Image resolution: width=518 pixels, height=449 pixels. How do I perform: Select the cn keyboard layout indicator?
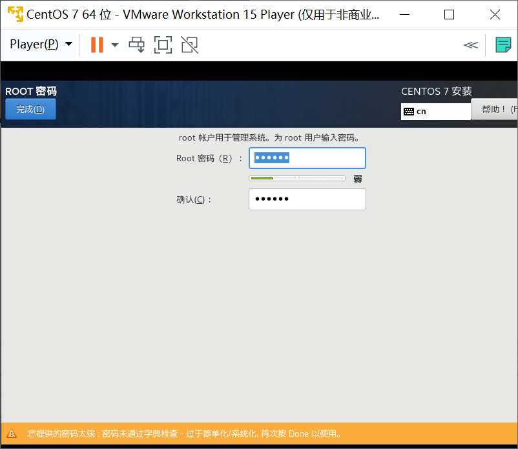(435, 112)
